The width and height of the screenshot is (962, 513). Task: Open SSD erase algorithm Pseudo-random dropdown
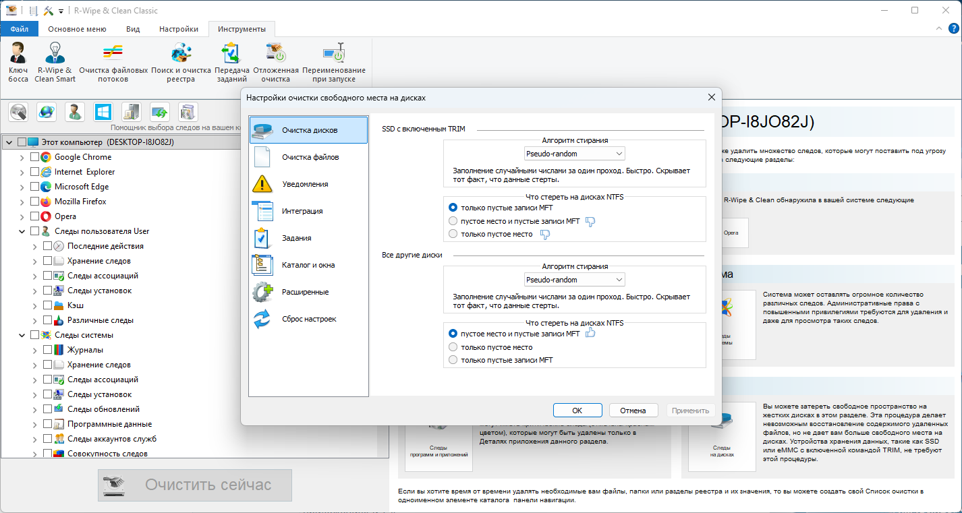tap(575, 154)
